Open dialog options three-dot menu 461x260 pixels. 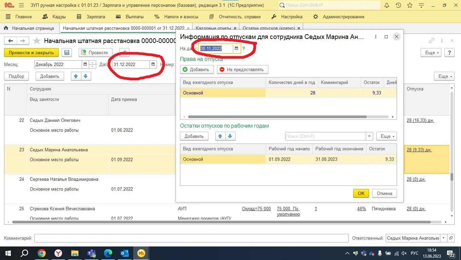coord(375,37)
